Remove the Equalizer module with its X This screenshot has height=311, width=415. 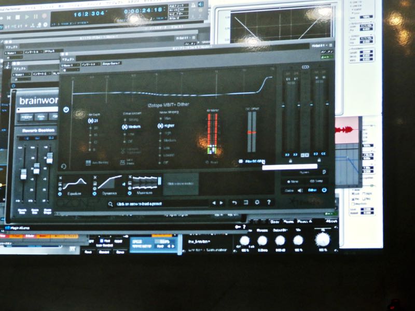click(60, 178)
